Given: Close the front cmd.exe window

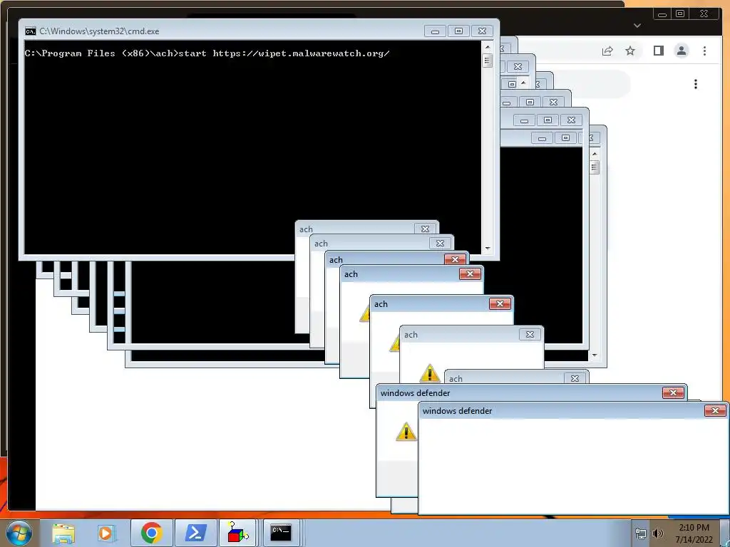Looking at the screenshot, I should pyautogui.click(x=483, y=31).
